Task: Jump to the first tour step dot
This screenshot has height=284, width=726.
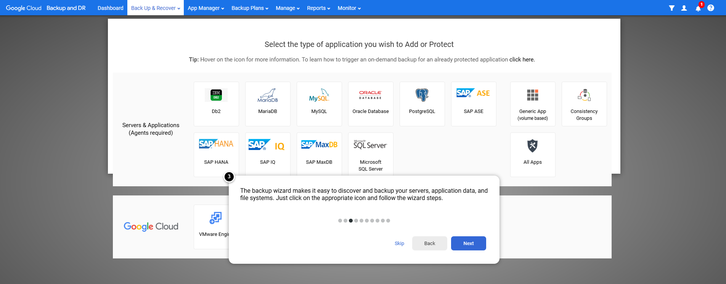Action: pos(340,221)
